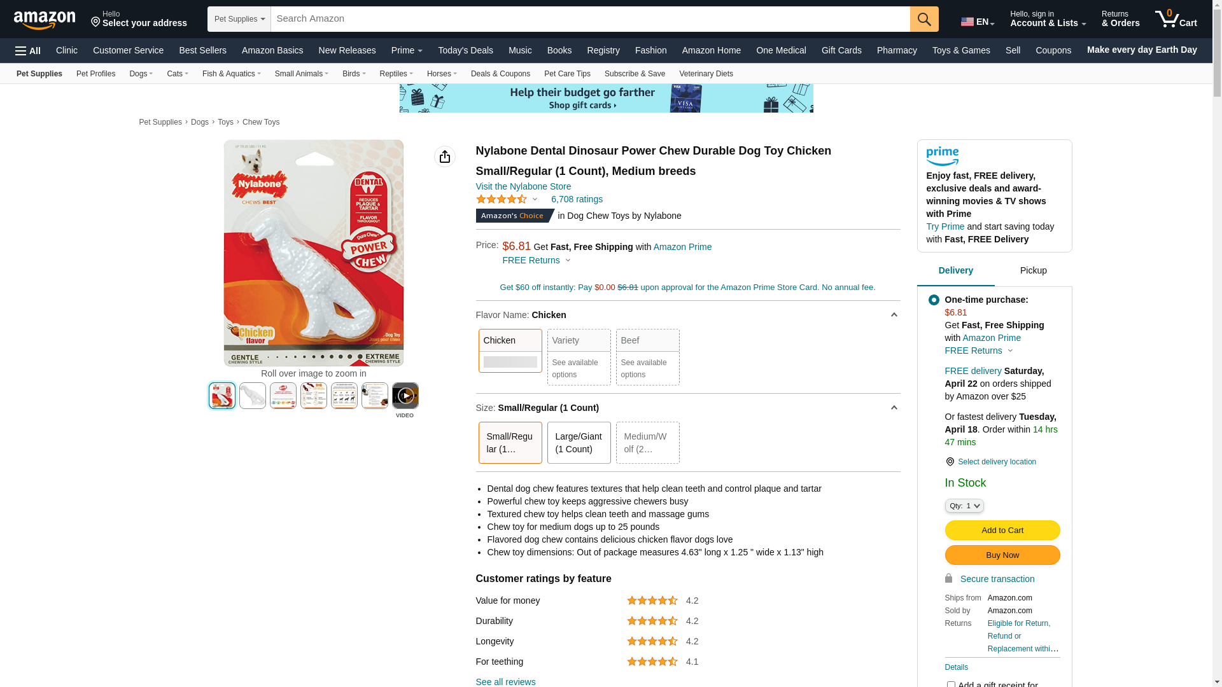Open the 6,708 ratings link
The image size is (1222, 687).
[577, 199]
